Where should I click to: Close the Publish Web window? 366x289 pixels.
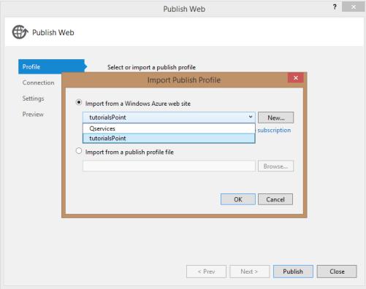353,7
